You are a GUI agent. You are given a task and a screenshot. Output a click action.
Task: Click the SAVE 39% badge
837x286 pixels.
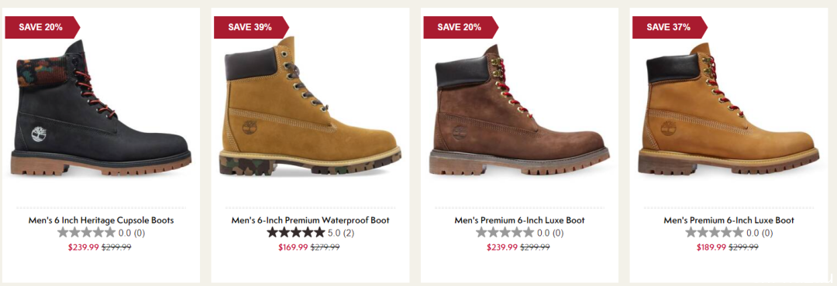click(x=251, y=27)
